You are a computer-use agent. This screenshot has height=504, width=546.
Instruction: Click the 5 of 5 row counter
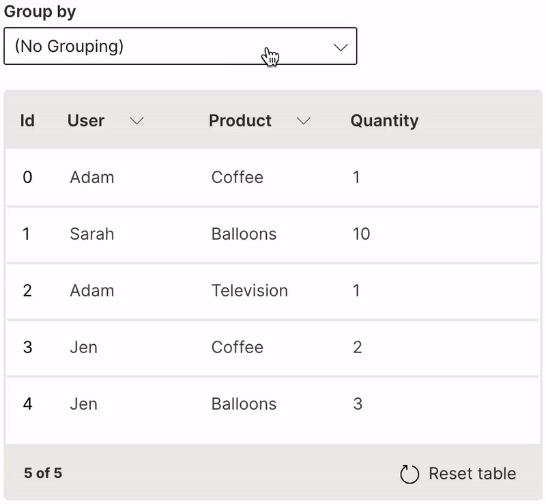click(42, 473)
